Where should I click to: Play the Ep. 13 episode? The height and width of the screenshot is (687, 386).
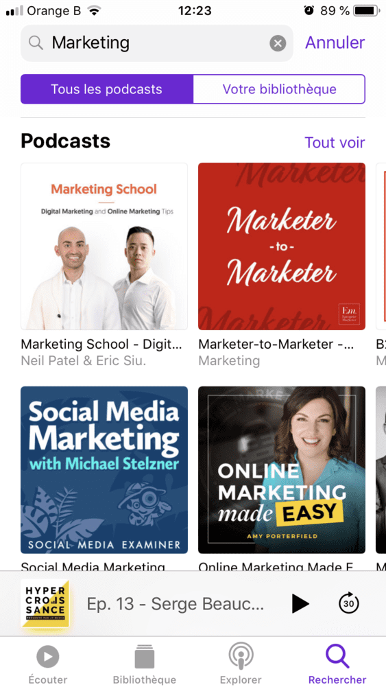pyautogui.click(x=300, y=604)
